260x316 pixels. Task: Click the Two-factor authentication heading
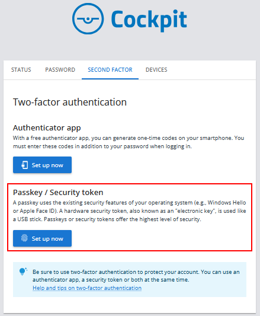click(70, 102)
